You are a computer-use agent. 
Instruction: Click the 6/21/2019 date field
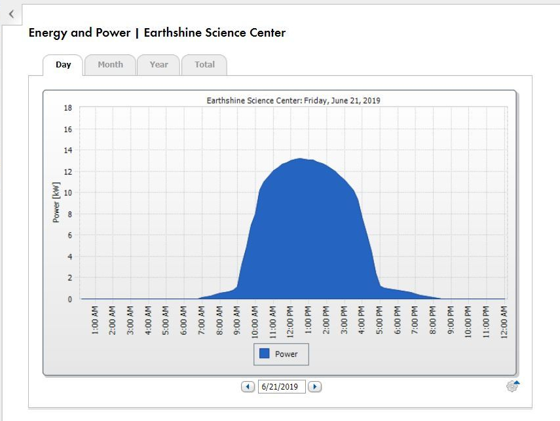pyautogui.click(x=282, y=387)
